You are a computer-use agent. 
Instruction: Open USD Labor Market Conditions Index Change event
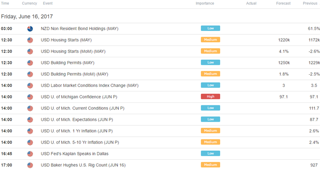[x=89, y=86]
